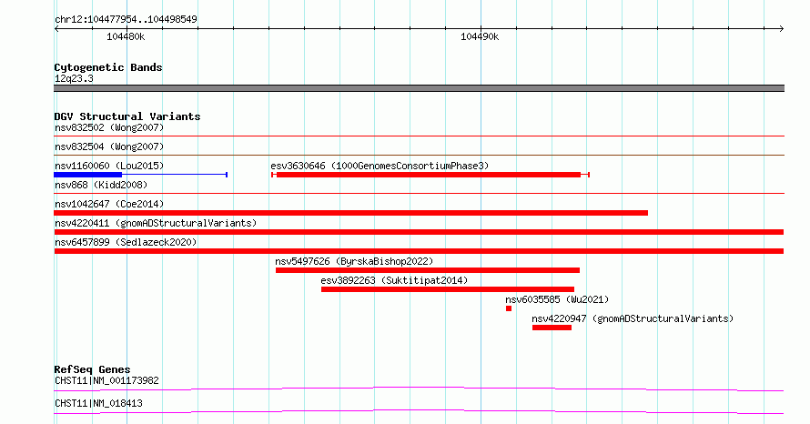This screenshot has height=424, width=810.
Task: Click the small red nsv6035585 variant square
Action: pos(509,308)
